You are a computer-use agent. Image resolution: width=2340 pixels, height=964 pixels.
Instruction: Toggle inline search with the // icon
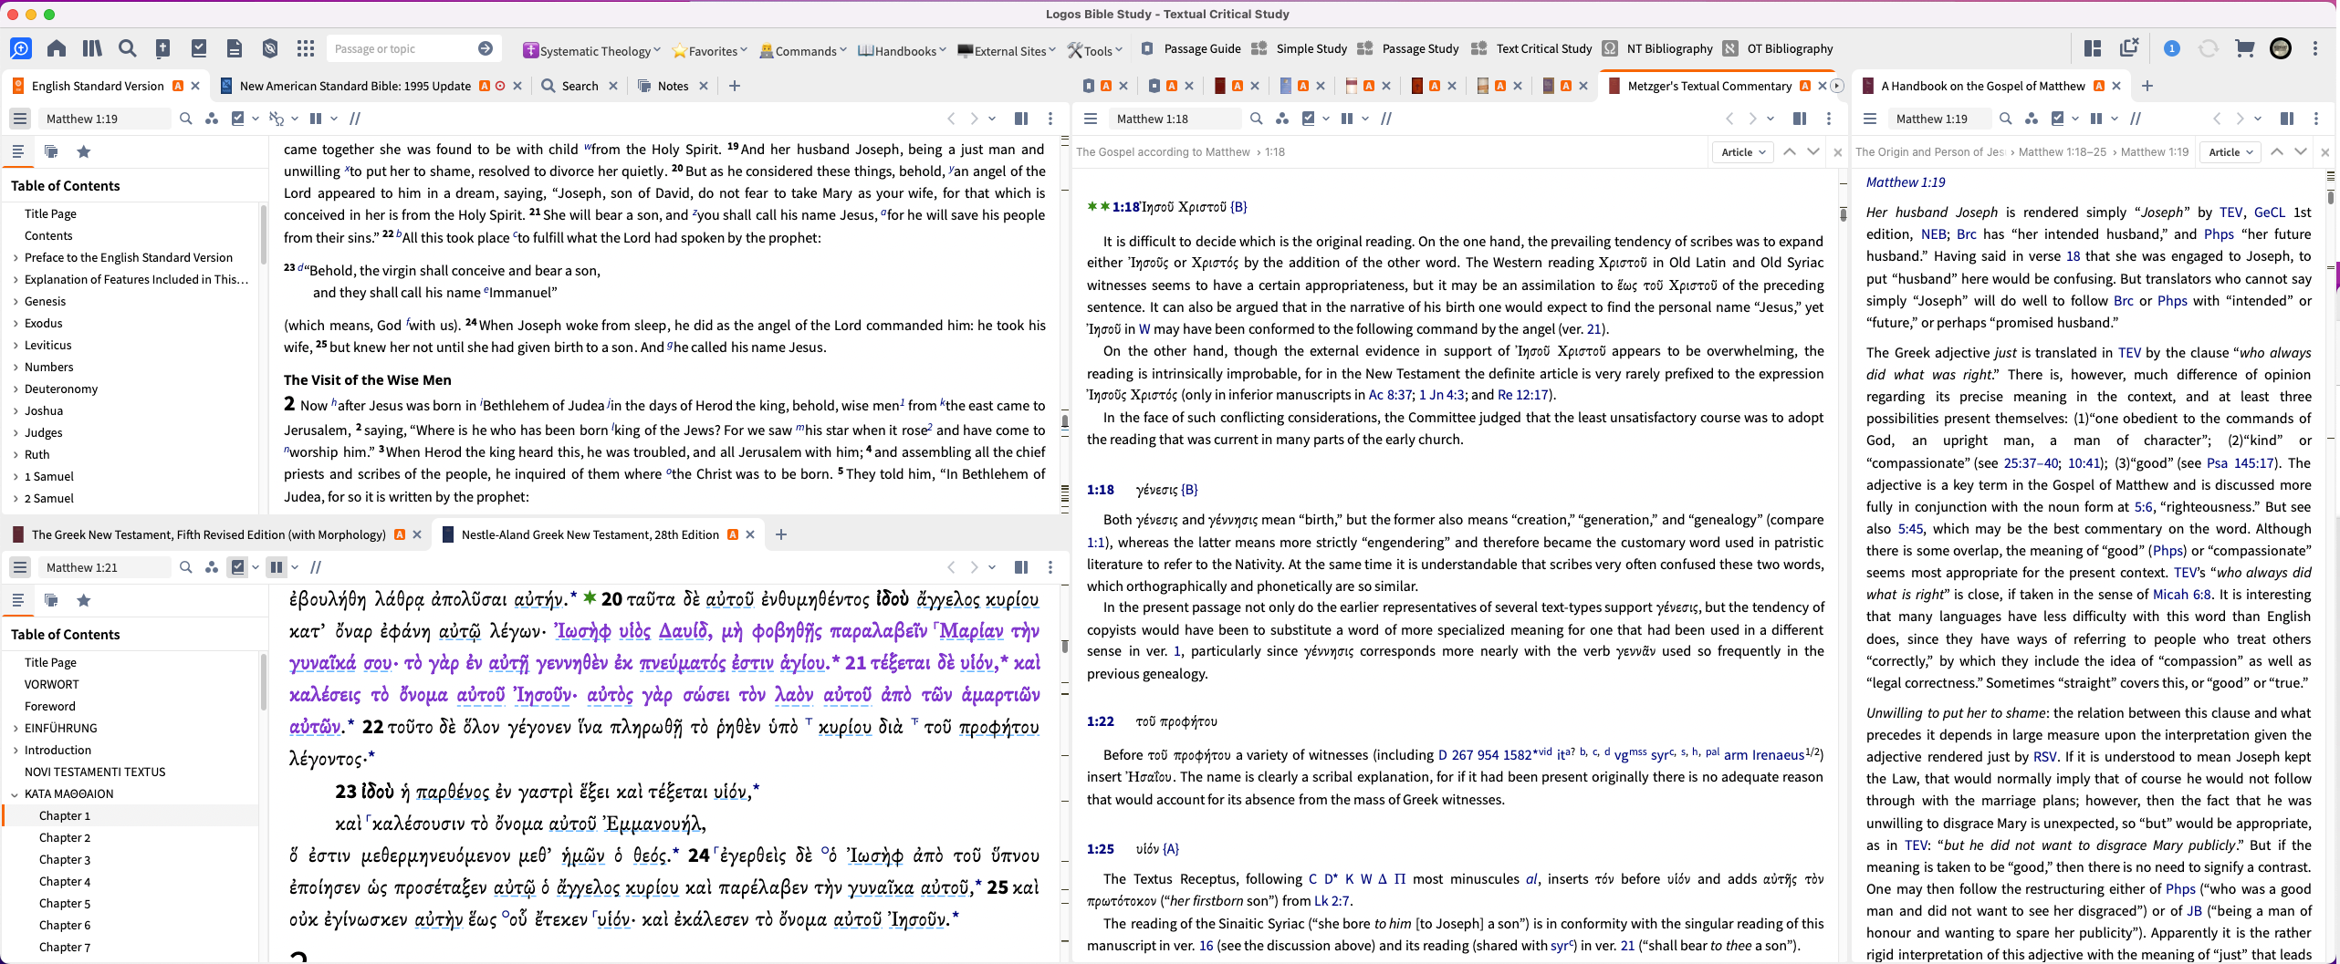point(356,118)
